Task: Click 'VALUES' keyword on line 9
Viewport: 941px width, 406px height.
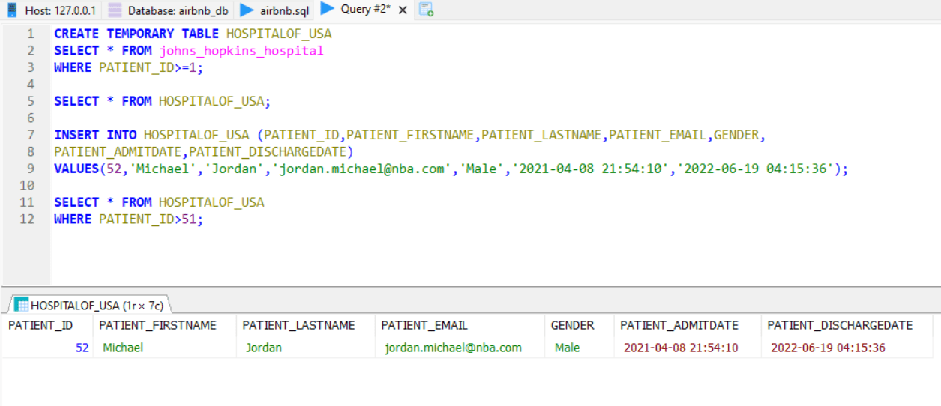Action: [x=76, y=169]
